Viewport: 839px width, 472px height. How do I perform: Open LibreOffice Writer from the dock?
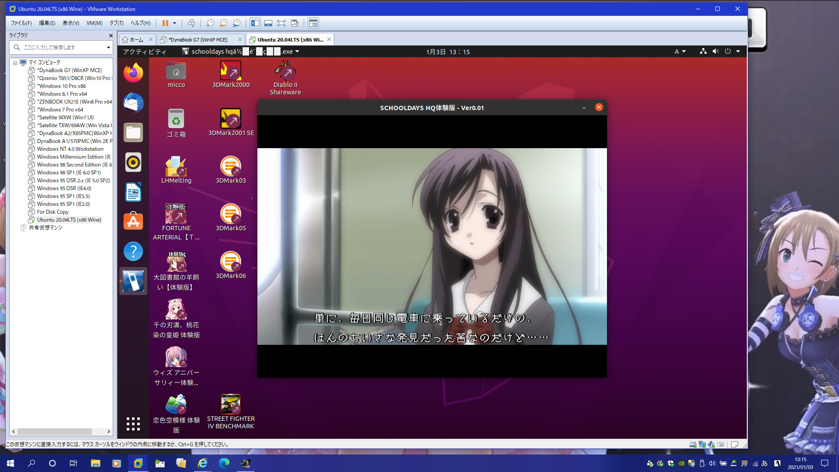pyautogui.click(x=133, y=192)
